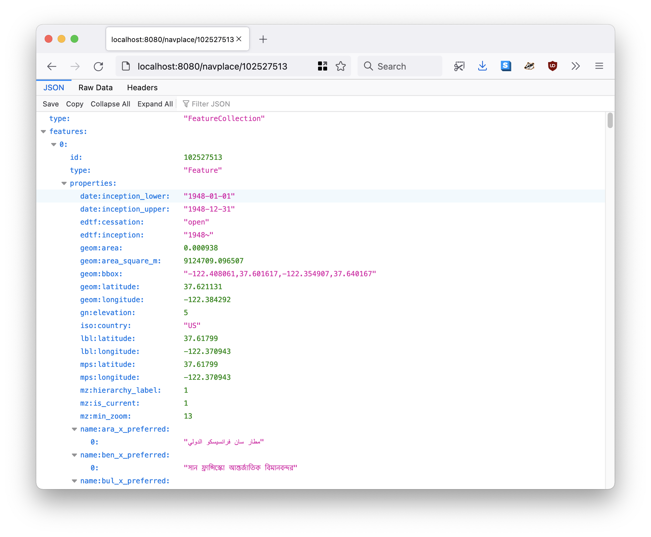Collapse name:ara_x_preferred node
Image resolution: width=651 pixels, height=537 pixels.
coord(74,429)
